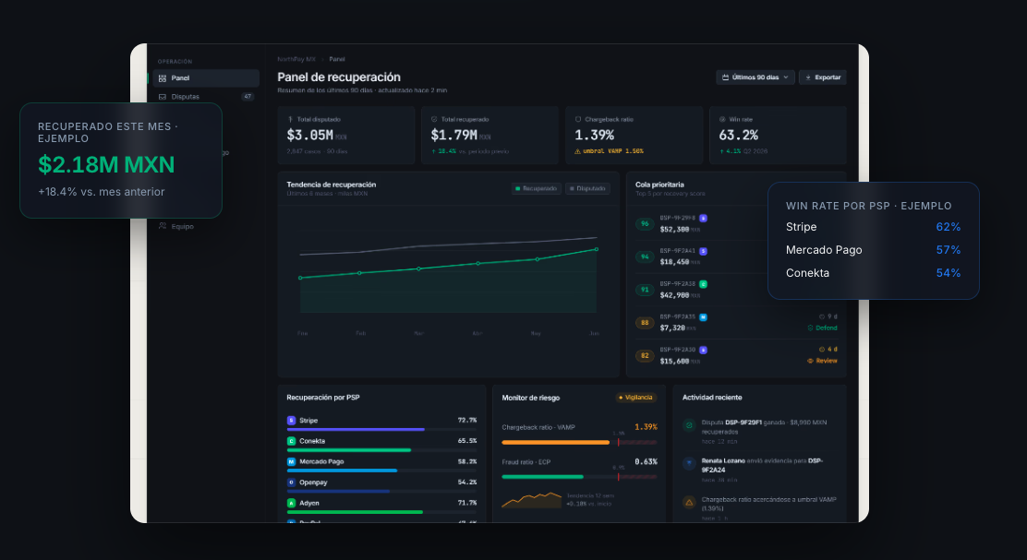Click the orange warning icon in Actividad reciente
Viewport: 1027px width, 560px height.
pyautogui.click(x=689, y=503)
